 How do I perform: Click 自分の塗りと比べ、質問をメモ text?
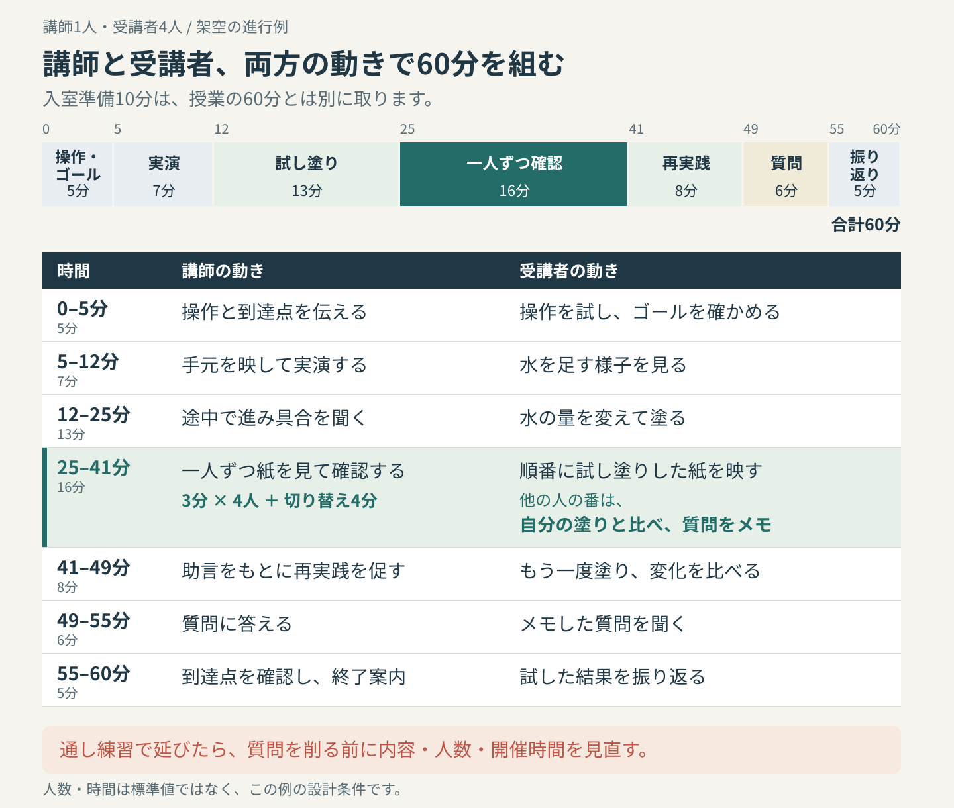646,525
